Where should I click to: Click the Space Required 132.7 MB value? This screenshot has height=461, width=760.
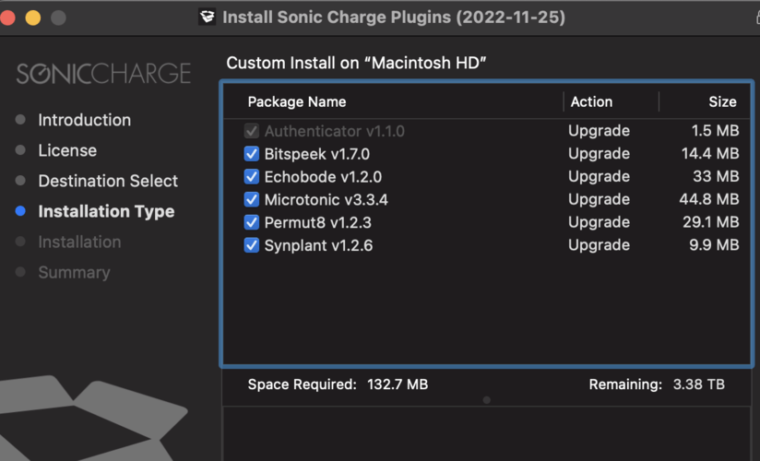pyautogui.click(x=398, y=384)
